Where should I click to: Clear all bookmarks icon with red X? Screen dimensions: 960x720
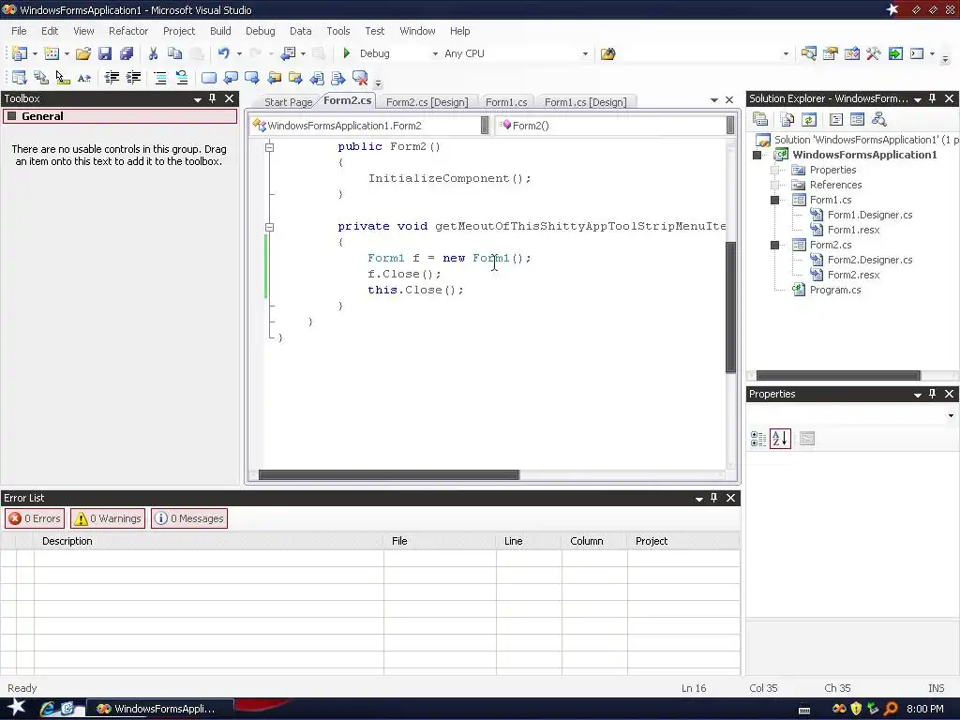coord(360,78)
